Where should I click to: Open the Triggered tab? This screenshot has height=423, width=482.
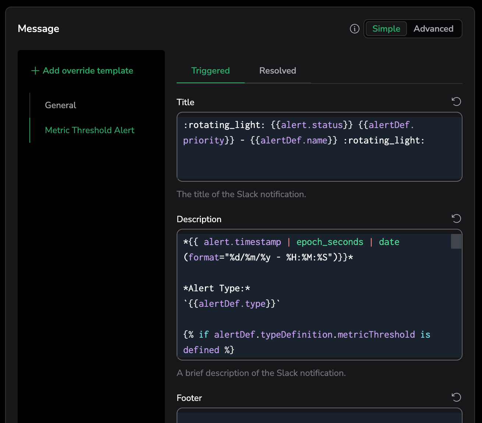[x=210, y=71]
